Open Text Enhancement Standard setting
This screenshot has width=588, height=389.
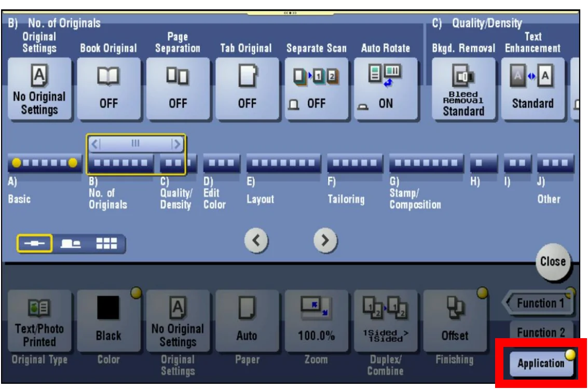click(533, 89)
